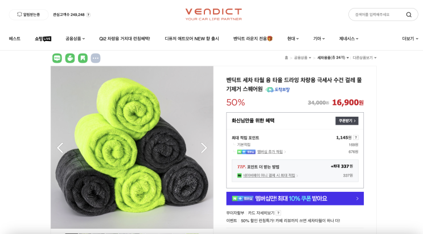Open the 멤버십 추가 적립 link
Image resolution: width=423 pixels, height=234 pixels.
(x=270, y=151)
